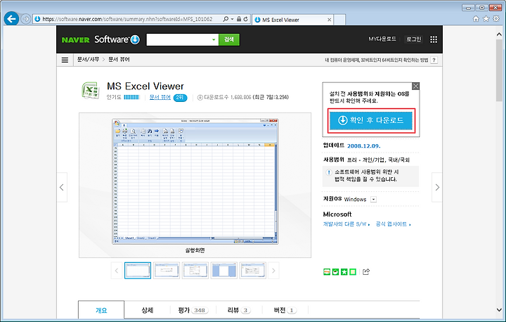
Task: Click the MS Excel Viewer app icon
Action: (x=91, y=91)
